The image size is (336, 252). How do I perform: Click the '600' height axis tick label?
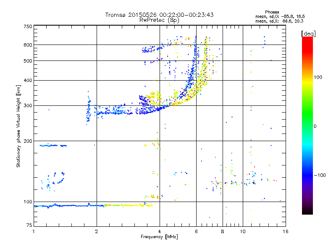pos(28,45)
